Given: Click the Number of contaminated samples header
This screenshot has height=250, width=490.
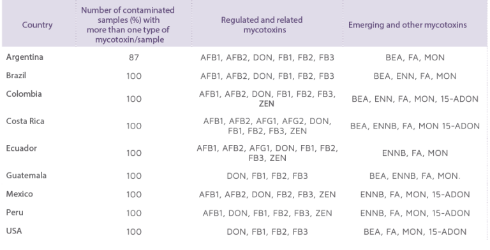Looking at the screenshot, I should [x=128, y=25].
